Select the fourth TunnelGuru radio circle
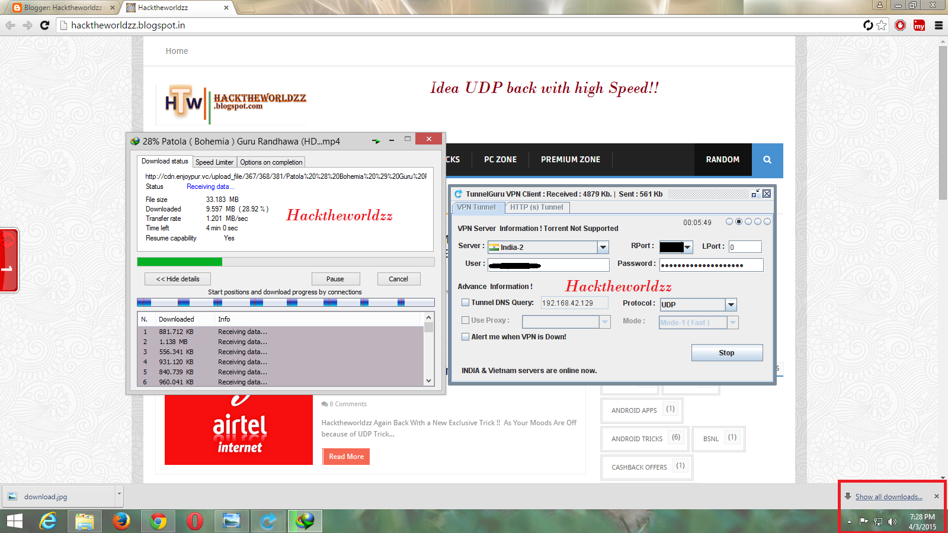 coord(758,221)
